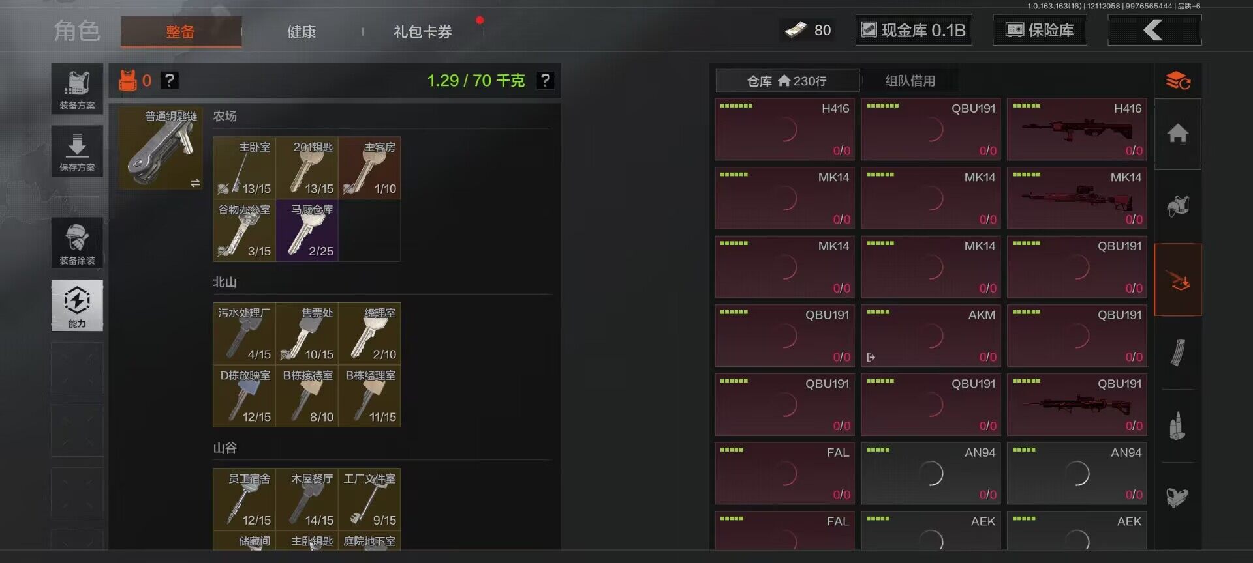The width and height of the screenshot is (1253, 563).
Task: Open the 现金库 0.1B button
Action: (x=914, y=30)
